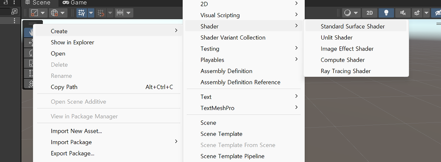The height and width of the screenshot is (162, 441).
Task: Toggle scene audio mute speaker icon
Action: click(x=403, y=13)
